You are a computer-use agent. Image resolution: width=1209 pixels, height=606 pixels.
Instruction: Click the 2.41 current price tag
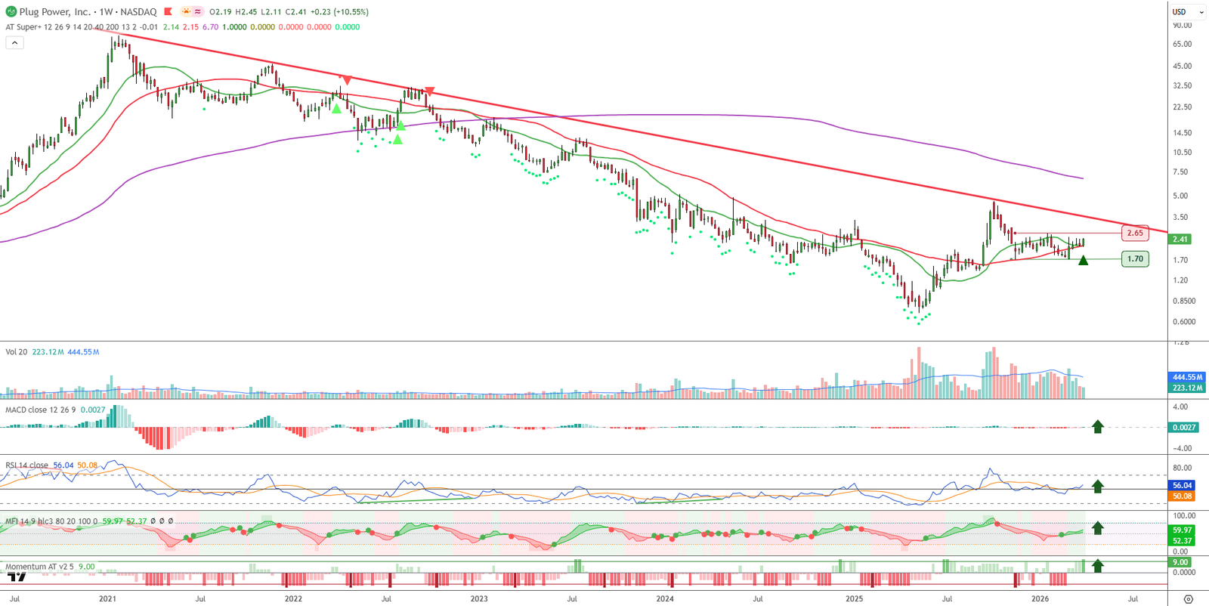pos(1180,240)
